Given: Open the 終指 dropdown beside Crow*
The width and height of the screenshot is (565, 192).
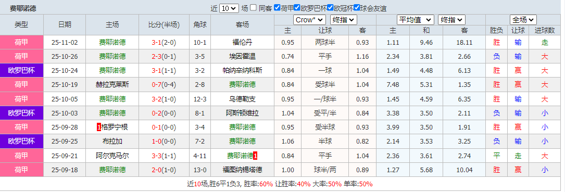Looking at the screenshot, I should pyautogui.click(x=344, y=20).
